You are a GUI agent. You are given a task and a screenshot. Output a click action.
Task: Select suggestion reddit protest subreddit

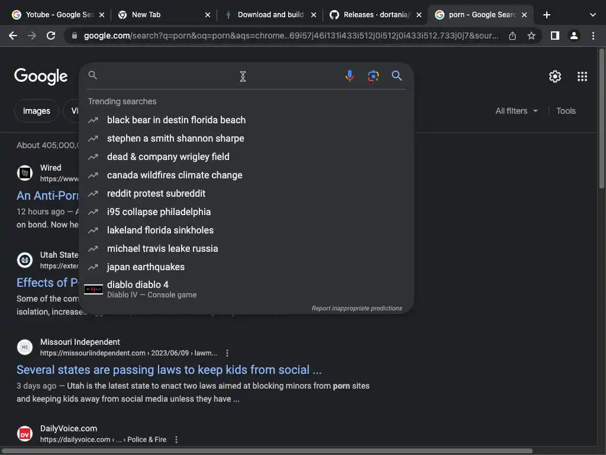246,194
